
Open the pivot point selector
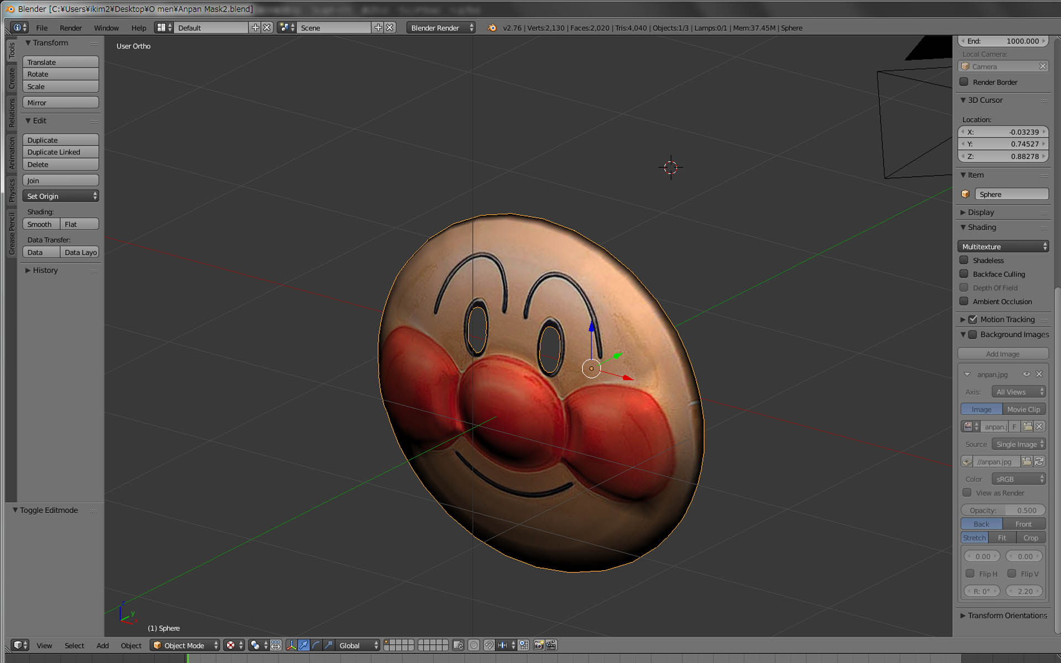pyautogui.click(x=258, y=645)
